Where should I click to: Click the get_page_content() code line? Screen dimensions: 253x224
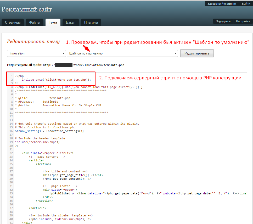67,179
